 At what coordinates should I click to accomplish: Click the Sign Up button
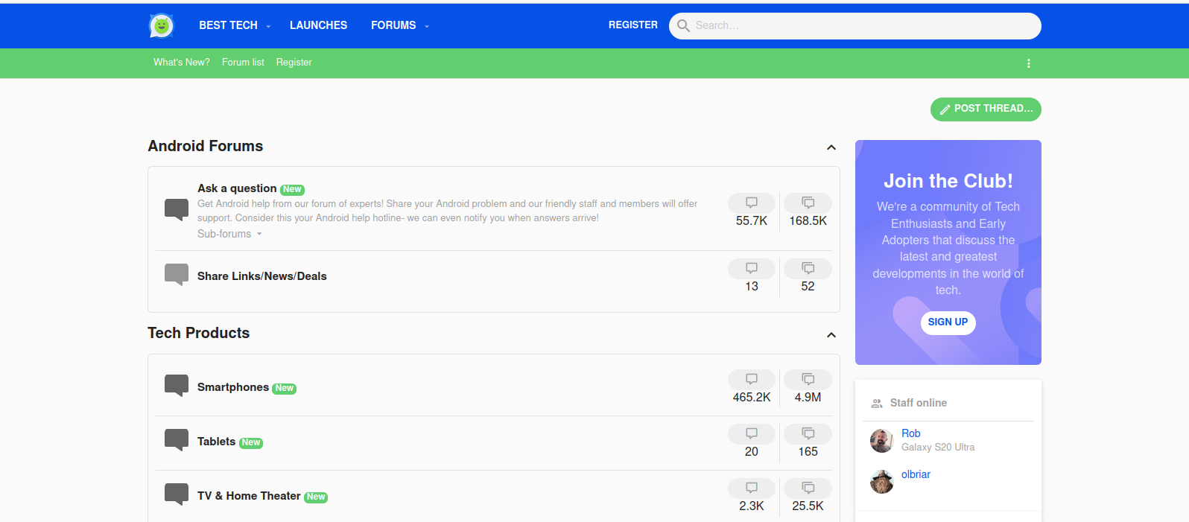click(x=948, y=322)
